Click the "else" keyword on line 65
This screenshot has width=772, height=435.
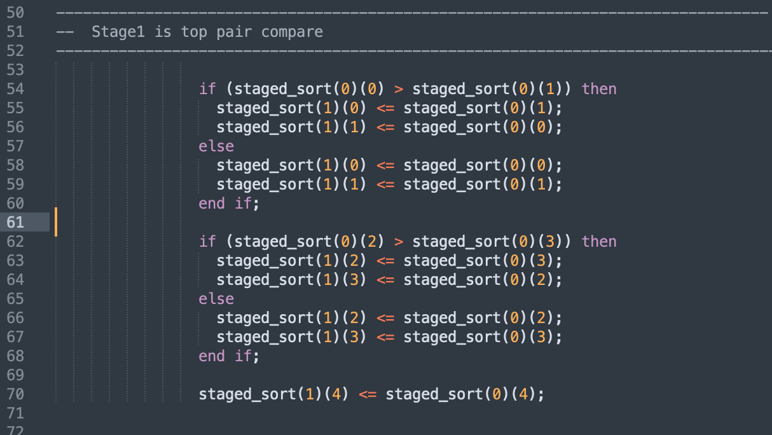tap(216, 299)
